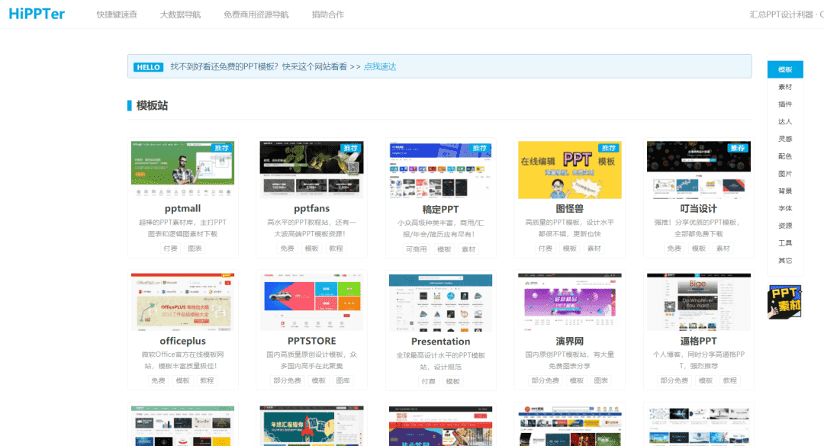The width and height of the screenshot is (824, 446).
Task: Click the 可商用 tag on 稿定PPT card
Action: coord(417,249)
